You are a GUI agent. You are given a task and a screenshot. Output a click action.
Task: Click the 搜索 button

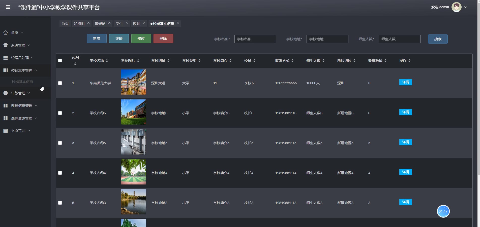[438, 39]
